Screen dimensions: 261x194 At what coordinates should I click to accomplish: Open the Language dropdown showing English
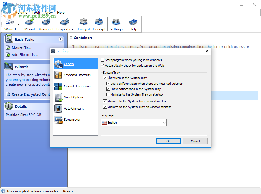click(x=134, y=123)
